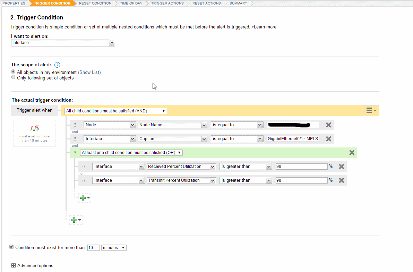The image size is (413, 272).
Task: Go to Trigger Condition step
Action: coord(52,3)
